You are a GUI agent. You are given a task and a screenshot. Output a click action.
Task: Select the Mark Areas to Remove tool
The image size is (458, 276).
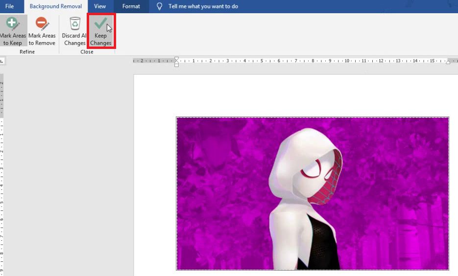click(x=42, y=31)
